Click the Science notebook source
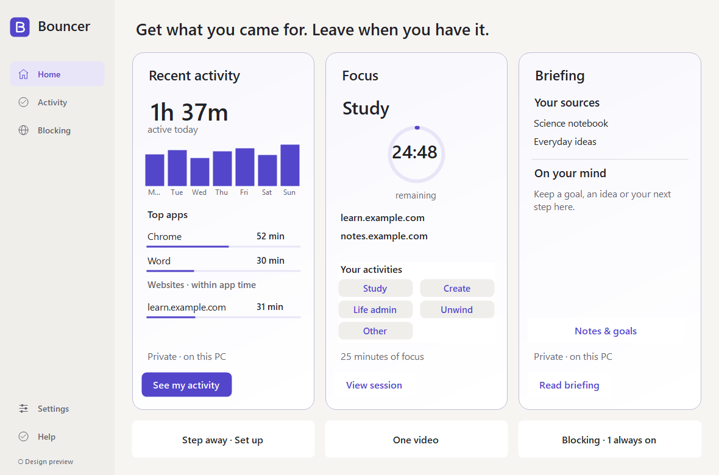Image resolution: width=719 pixels, height=475 pixels. pos(570,124)
